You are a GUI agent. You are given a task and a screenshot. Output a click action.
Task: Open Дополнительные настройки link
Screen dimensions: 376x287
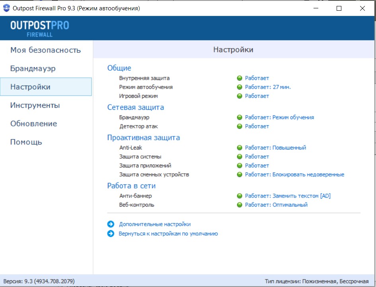(x=155, y=224)
